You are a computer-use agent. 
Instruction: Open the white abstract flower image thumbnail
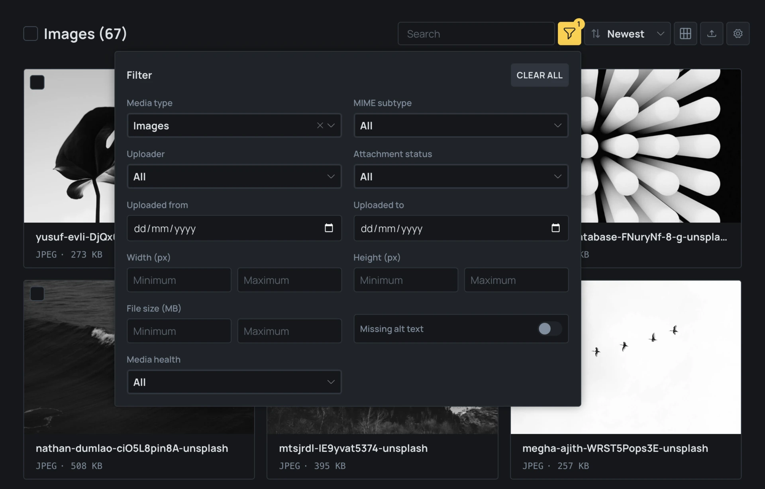click(661, 146)
